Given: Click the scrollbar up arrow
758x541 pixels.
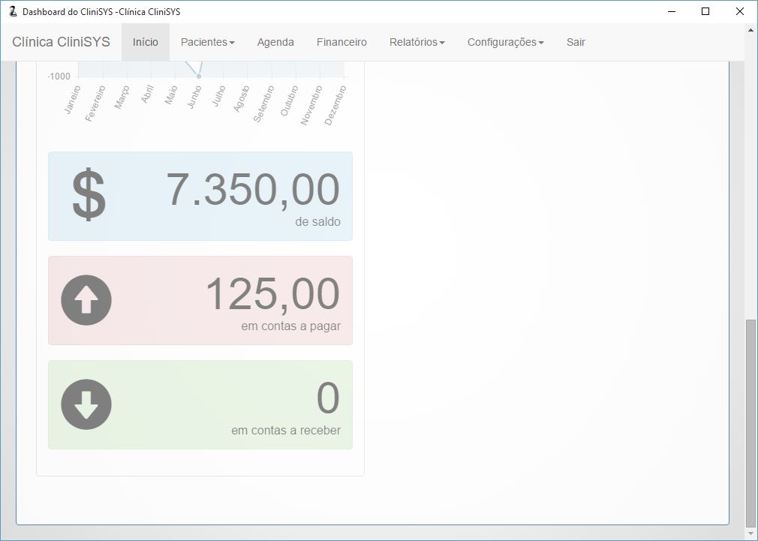Looking at the screenshot, I should tap(751, 30).
